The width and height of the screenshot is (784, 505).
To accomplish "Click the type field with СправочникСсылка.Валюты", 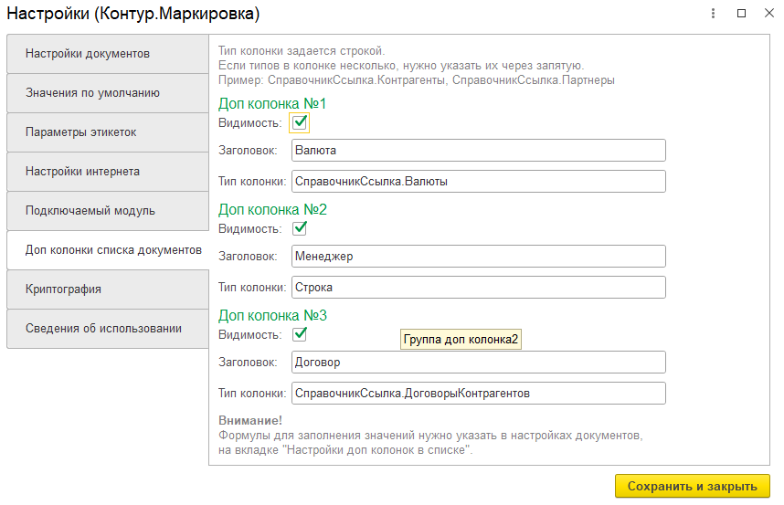I will pos(479,182).
